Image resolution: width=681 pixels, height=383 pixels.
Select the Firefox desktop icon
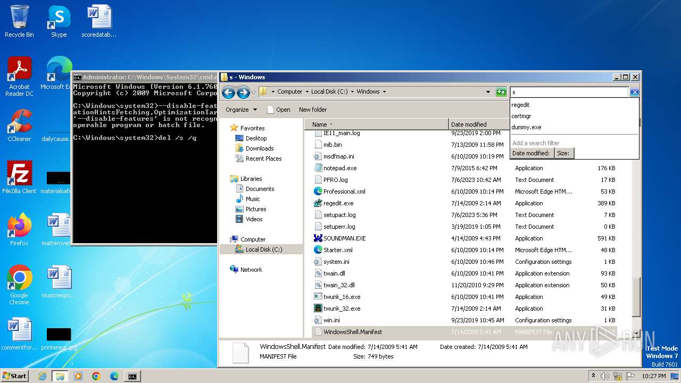pos(19,230)
